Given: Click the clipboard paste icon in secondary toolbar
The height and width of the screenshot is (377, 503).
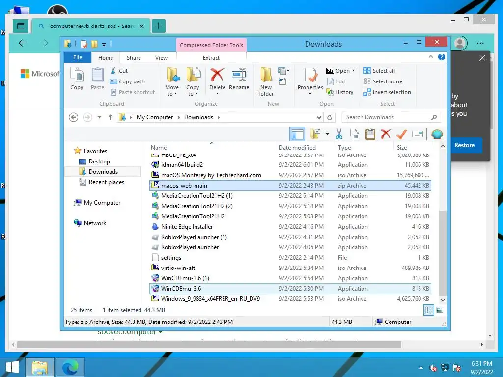Looking at the screenshot, I should (370, 134).
